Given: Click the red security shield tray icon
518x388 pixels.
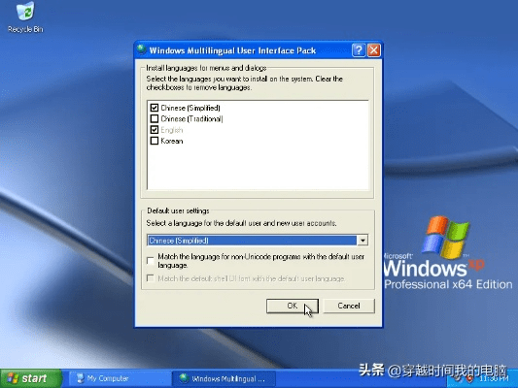Looking at the screenshot, I should click(469, 378).
